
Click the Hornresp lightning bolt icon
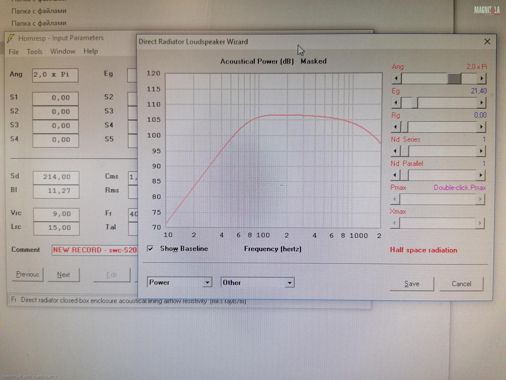click(11, 38)
